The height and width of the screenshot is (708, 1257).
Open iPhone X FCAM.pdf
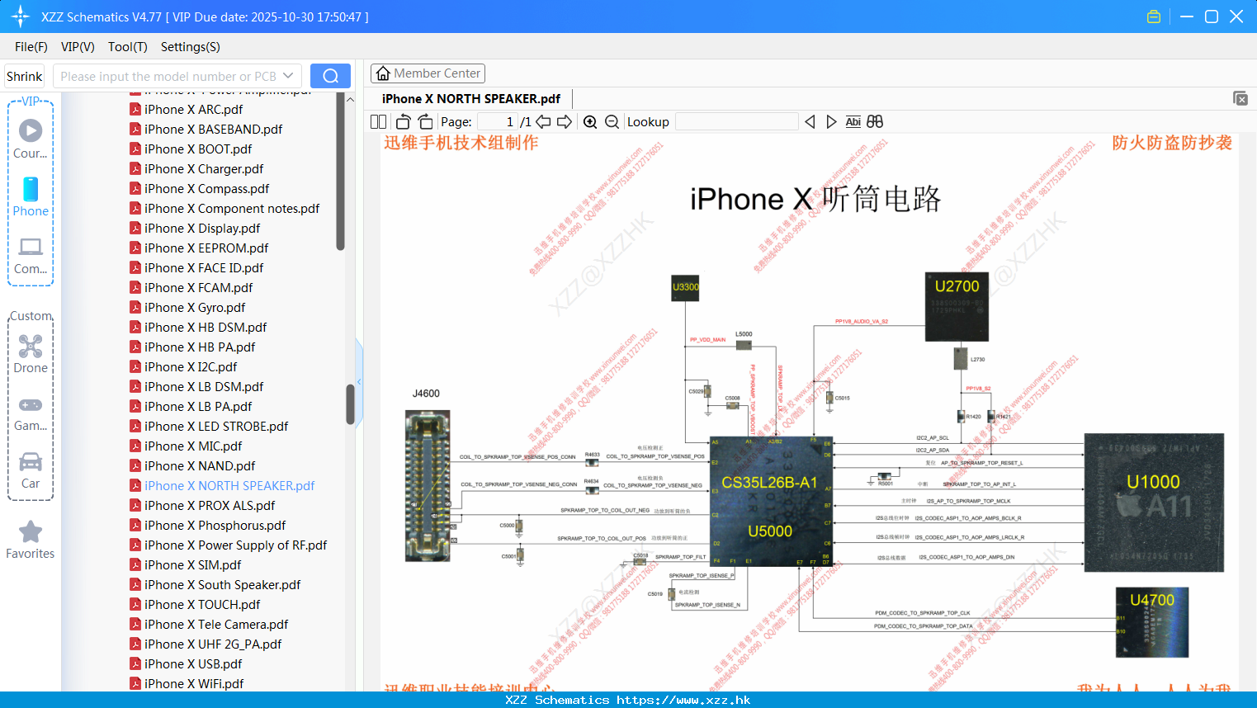click(x=198, y=287)
